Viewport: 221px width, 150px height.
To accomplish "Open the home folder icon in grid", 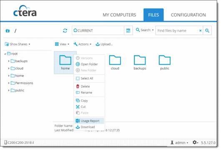I will point(65,60).
